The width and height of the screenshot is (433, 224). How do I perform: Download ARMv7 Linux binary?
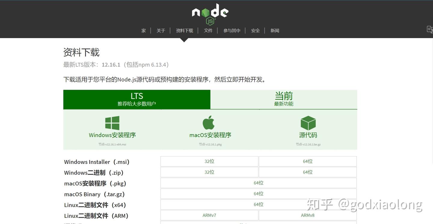[x=209, y=215]
